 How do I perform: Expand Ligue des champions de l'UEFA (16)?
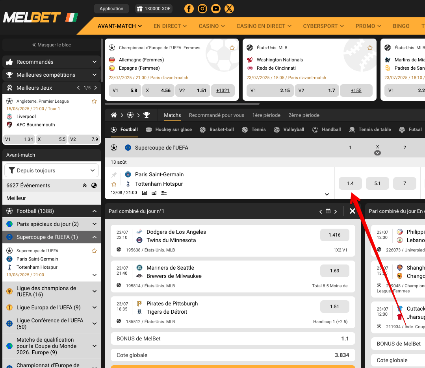point(94,291)
